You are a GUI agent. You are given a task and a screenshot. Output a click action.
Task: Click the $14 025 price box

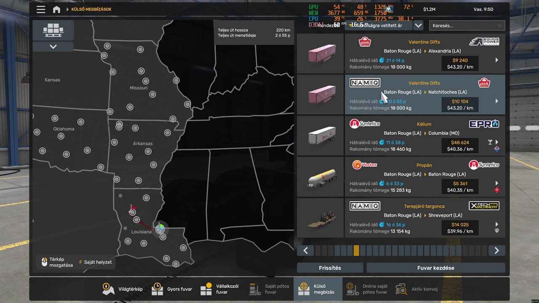click(460, 228)
